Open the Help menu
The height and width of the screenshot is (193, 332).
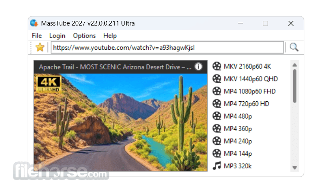110,35
